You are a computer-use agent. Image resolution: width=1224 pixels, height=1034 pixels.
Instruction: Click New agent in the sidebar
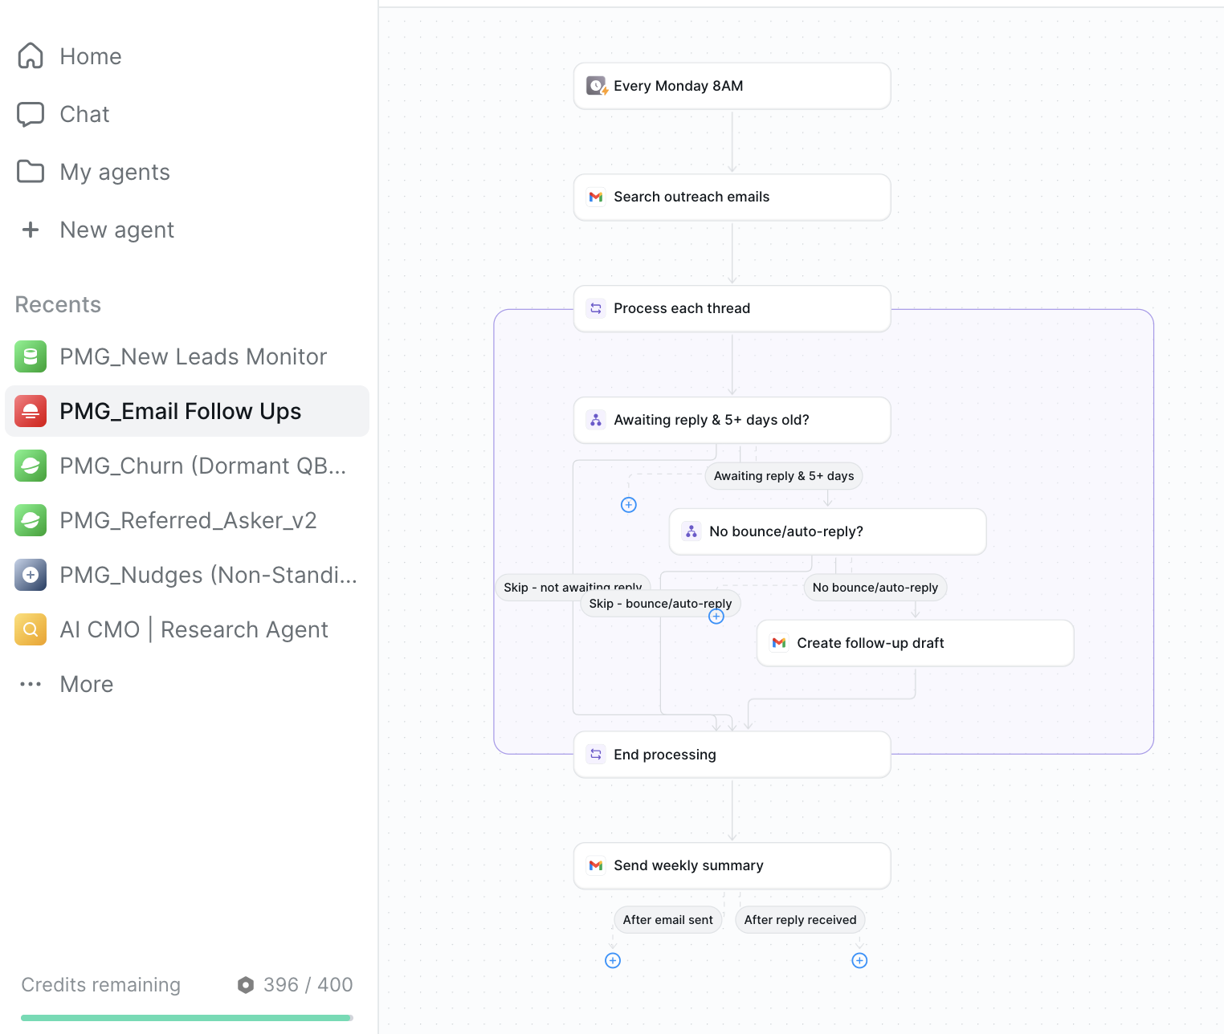pyautogui.click(x=116, y=230)
